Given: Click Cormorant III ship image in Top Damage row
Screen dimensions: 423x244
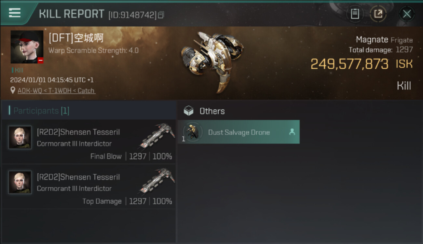Looking at the screenshot, I should point(157,180).
